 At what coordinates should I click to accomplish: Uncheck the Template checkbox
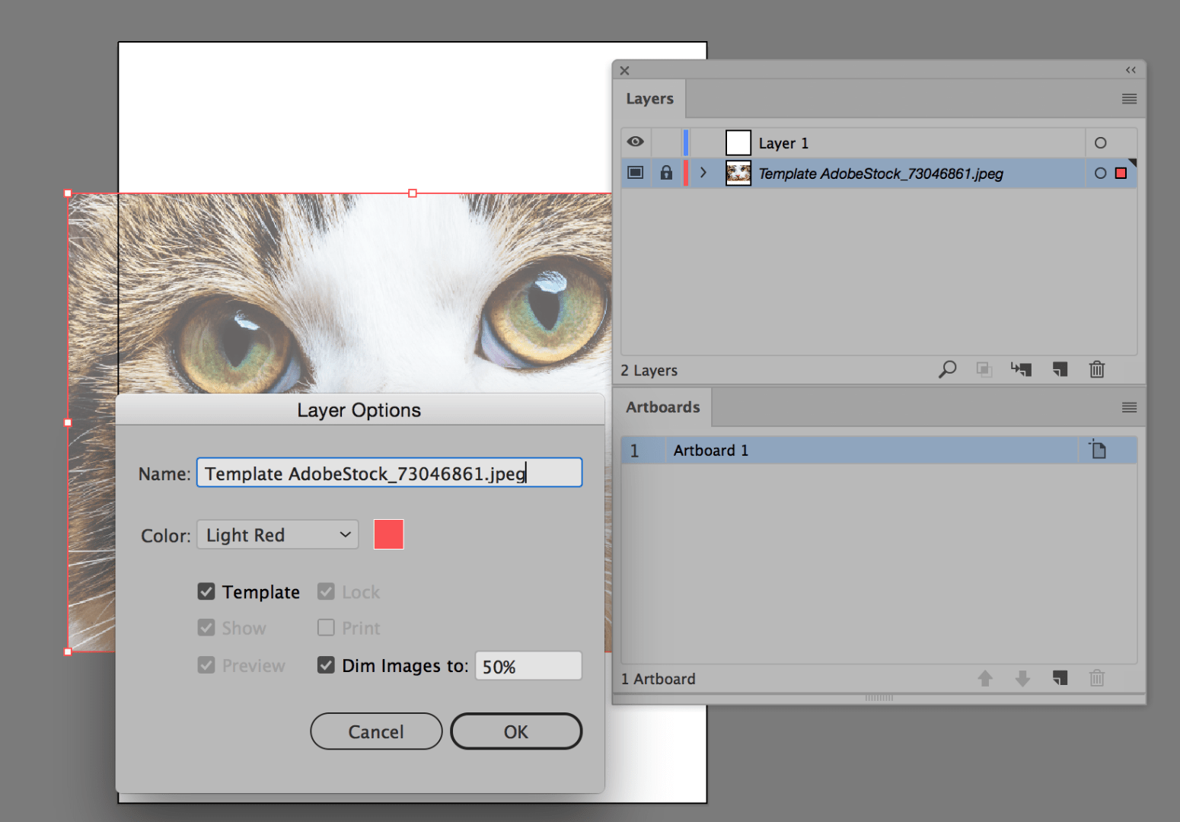(206, 591)
